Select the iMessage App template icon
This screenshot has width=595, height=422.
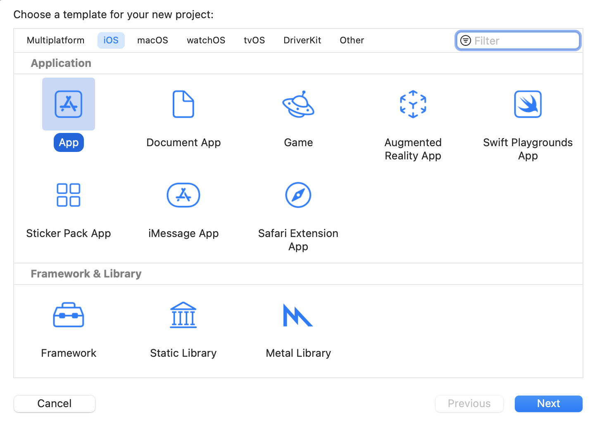[183, 195]
